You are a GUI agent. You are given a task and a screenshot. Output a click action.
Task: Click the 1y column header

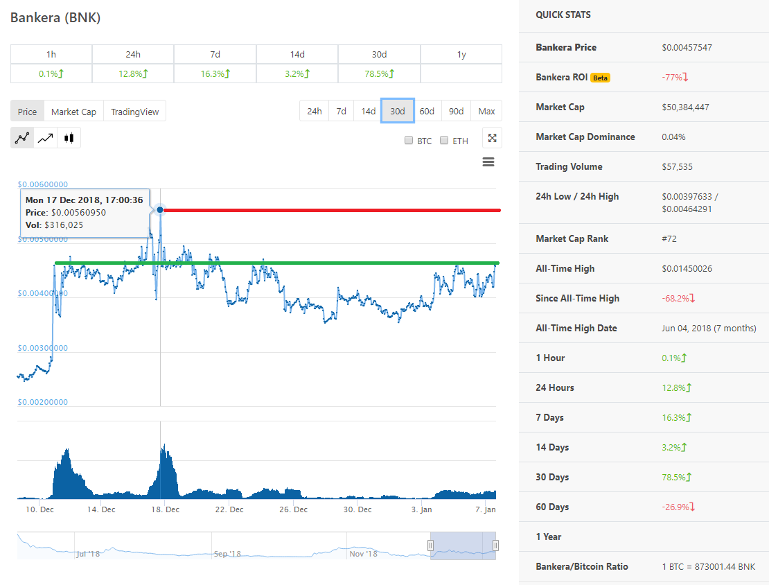pos(461,55)
